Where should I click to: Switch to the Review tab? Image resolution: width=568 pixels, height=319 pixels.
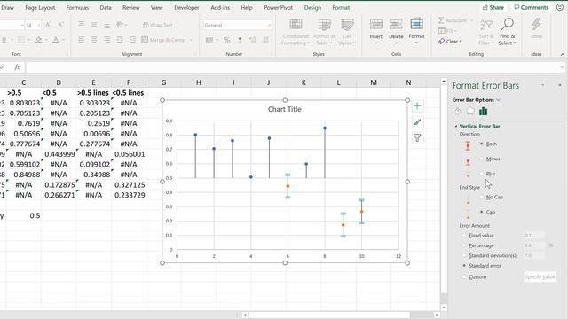(x=130, y=8)
